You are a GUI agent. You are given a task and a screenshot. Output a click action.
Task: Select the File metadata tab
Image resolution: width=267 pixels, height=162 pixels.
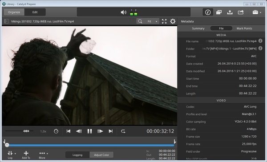coord(221,28)
